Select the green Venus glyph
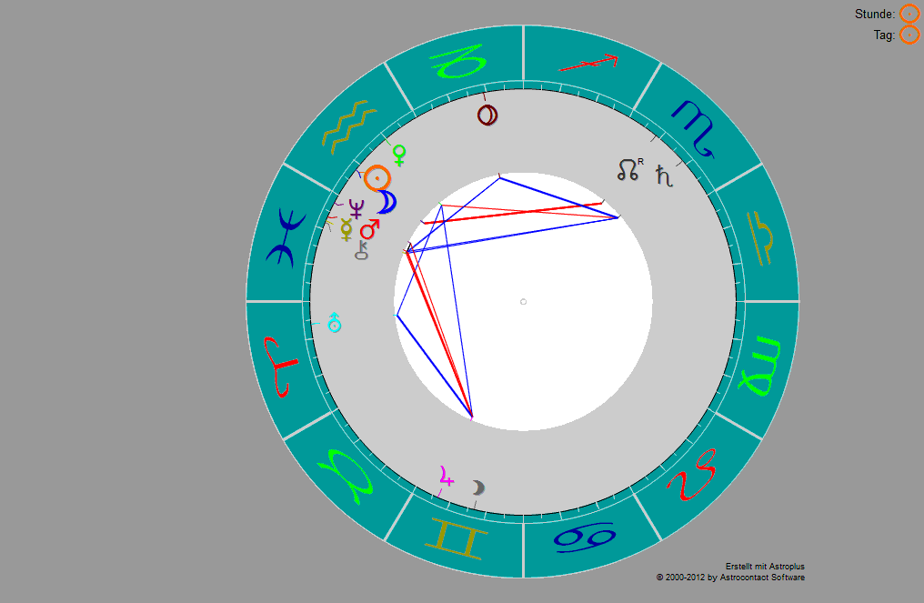 398,156
